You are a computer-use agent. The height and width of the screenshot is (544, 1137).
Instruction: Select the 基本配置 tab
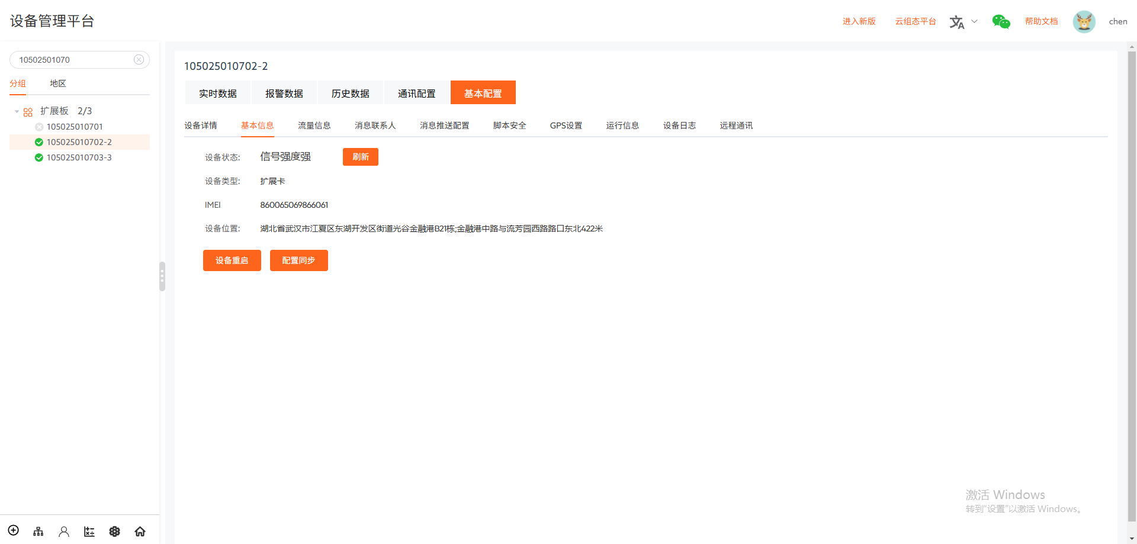click(x=483, y=93)
